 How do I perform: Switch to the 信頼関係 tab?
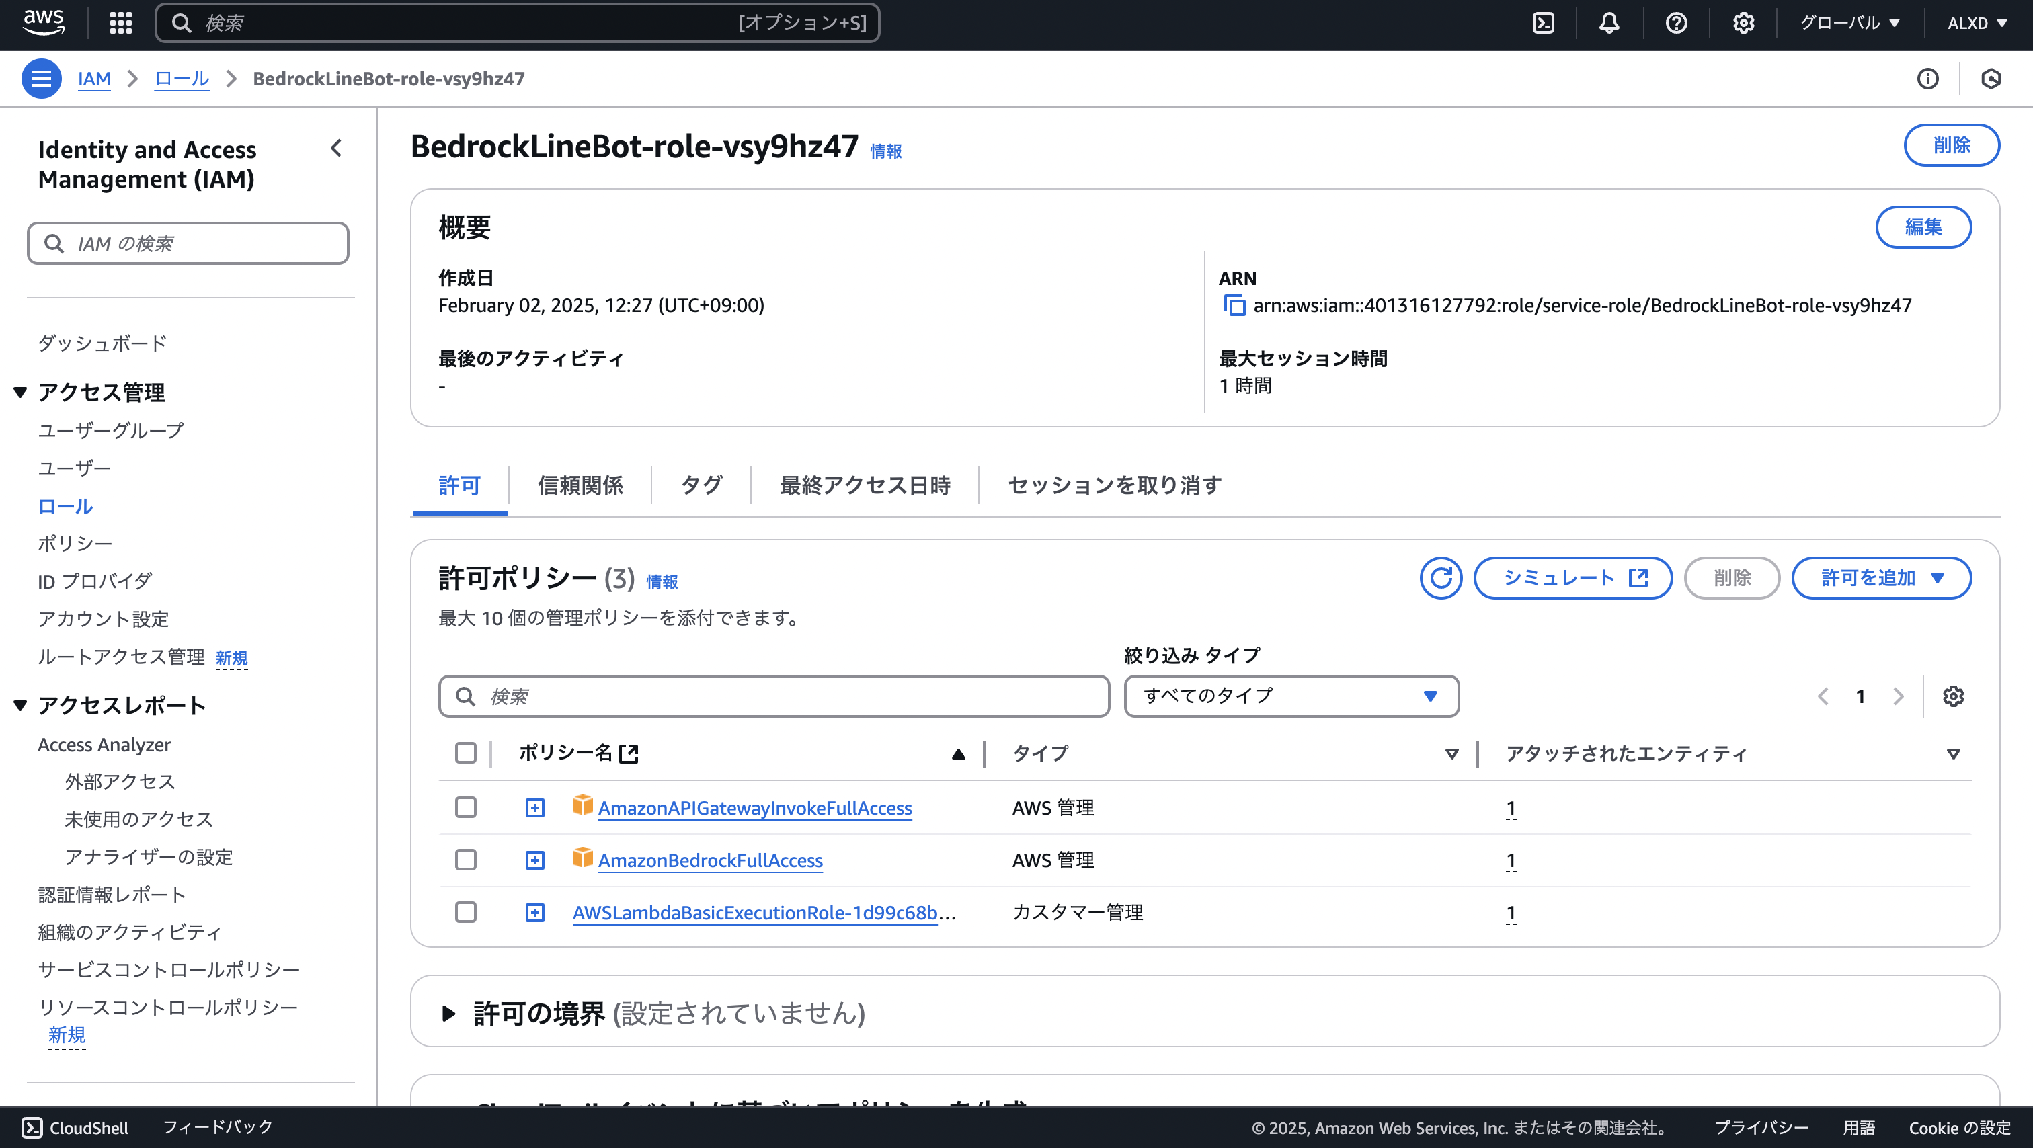pos(581,485)
